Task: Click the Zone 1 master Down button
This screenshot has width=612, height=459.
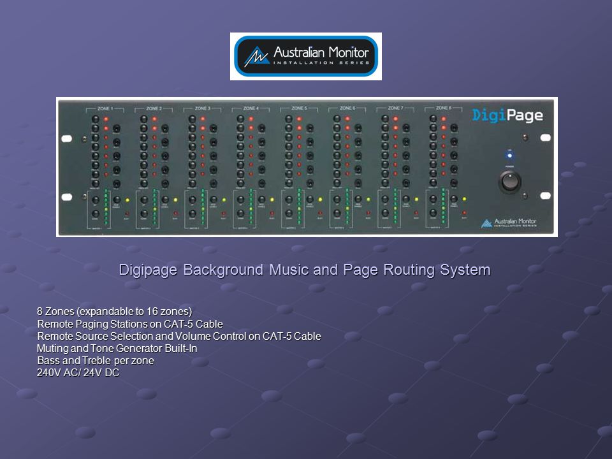Action: click(x=95, y=214)
